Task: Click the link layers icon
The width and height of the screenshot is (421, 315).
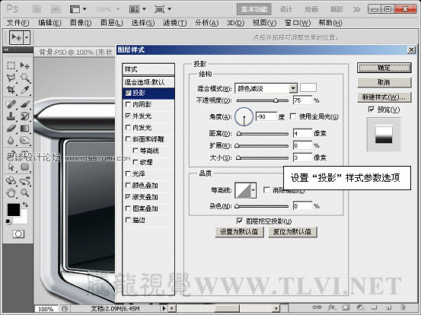Action: pos(317,307)
